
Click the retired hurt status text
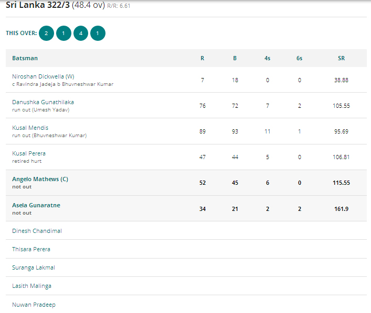pos(27,161)
